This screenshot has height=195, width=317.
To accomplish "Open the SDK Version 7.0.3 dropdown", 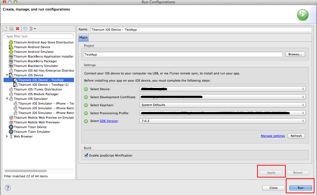I will [222, 121].
